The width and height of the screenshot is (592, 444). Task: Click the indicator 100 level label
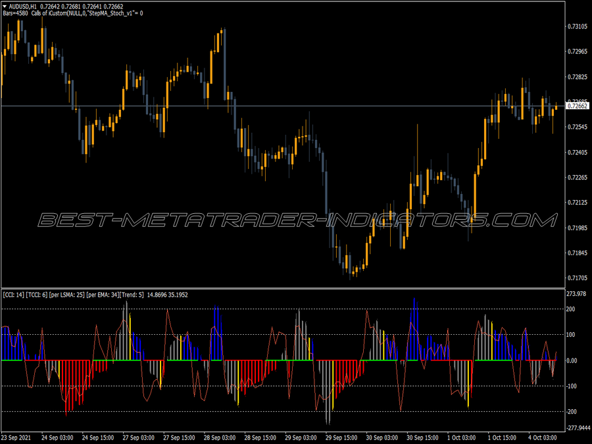tap(570, 335)
